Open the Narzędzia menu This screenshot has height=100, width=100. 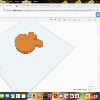coord(24,2)
